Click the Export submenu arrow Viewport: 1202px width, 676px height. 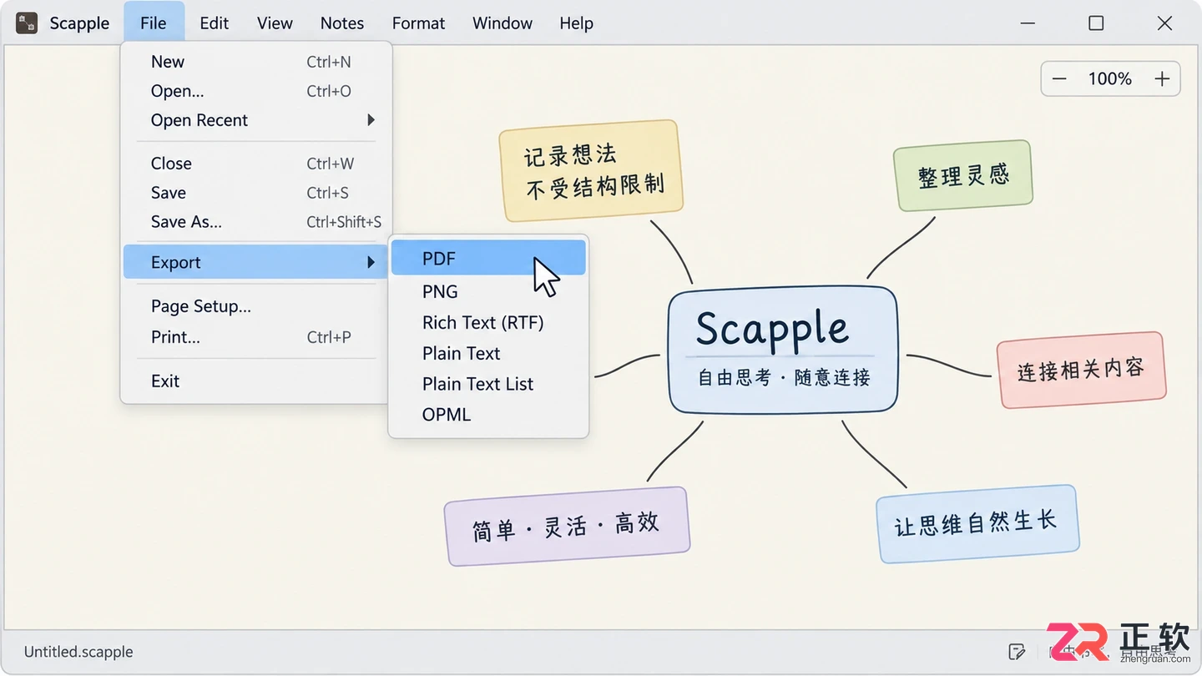tap(371, 262)
